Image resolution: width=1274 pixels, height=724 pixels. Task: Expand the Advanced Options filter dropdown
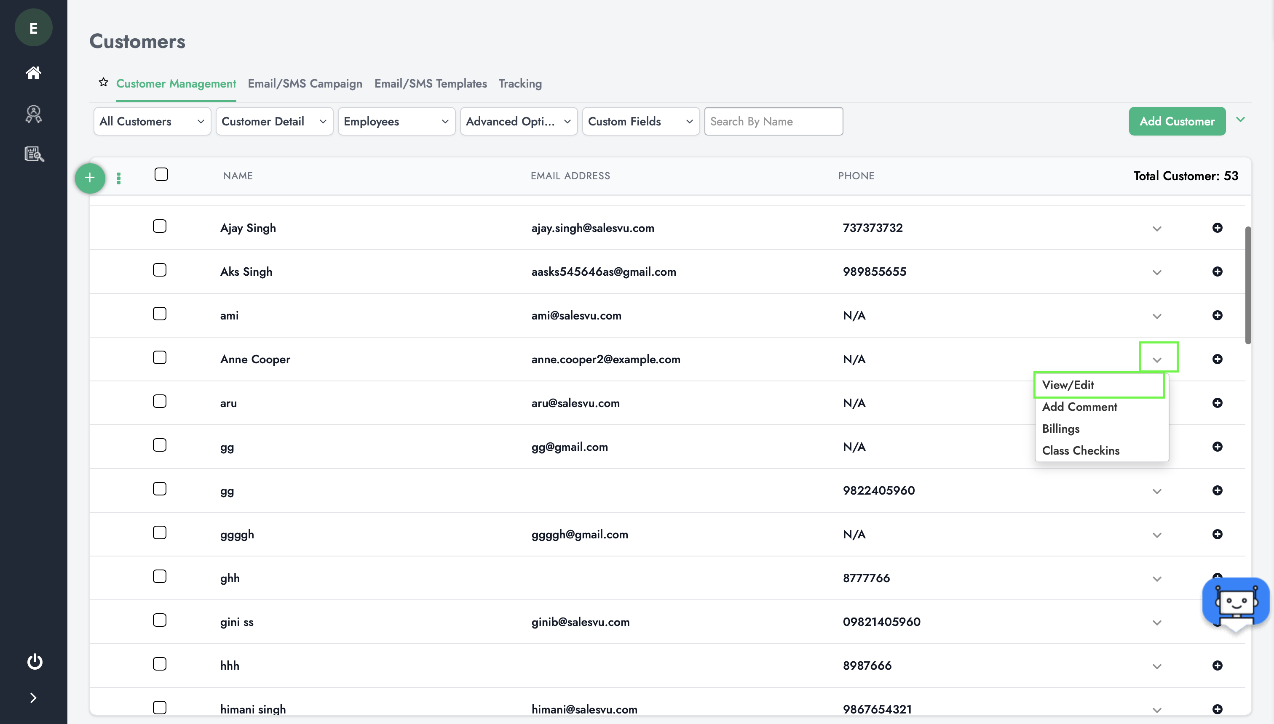click(x=517, y=121)
